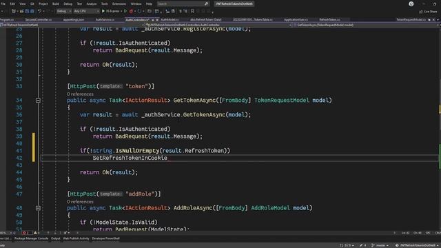Viewport: 441px width, 248px height.
Task: Click Start Without Debugging green outline arrow
Action: coord(125,11)
